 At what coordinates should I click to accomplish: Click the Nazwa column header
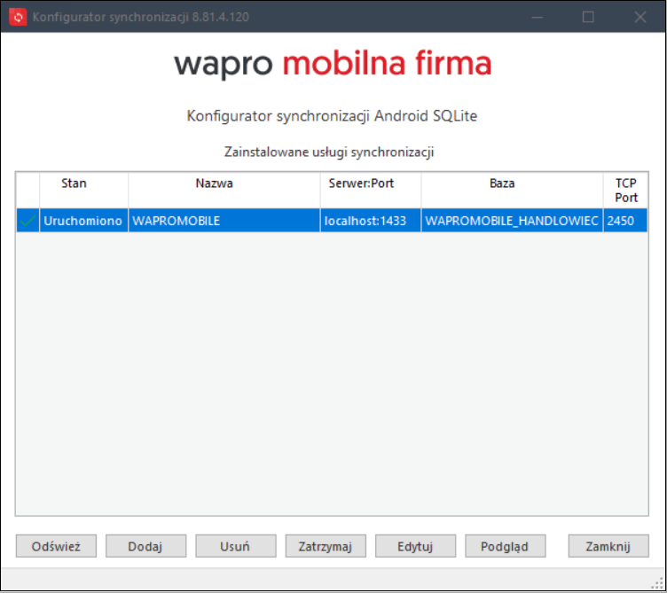coord(224,190)
